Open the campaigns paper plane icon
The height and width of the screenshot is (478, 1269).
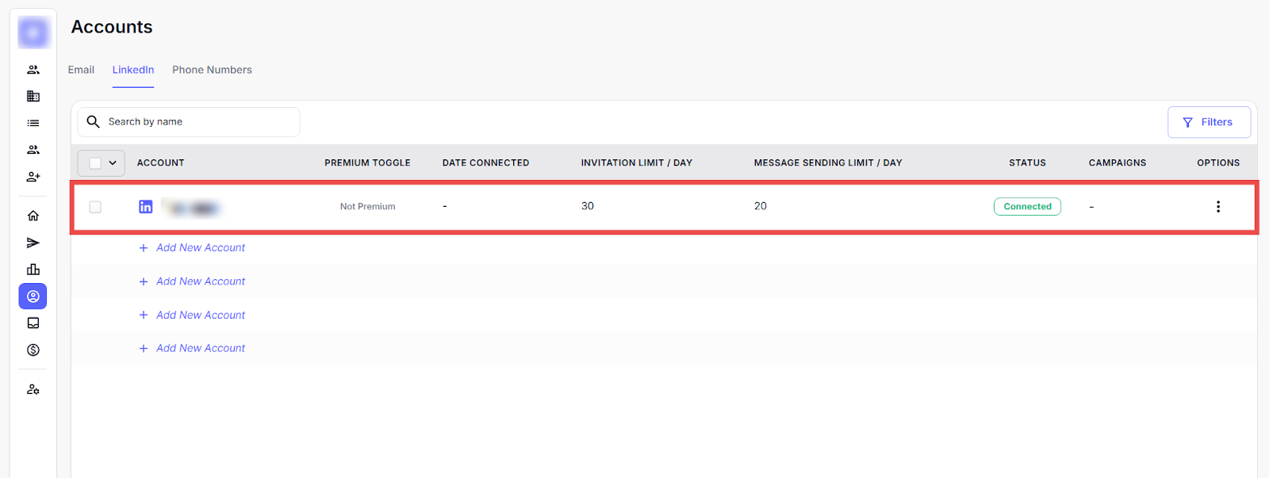point(33,243)
